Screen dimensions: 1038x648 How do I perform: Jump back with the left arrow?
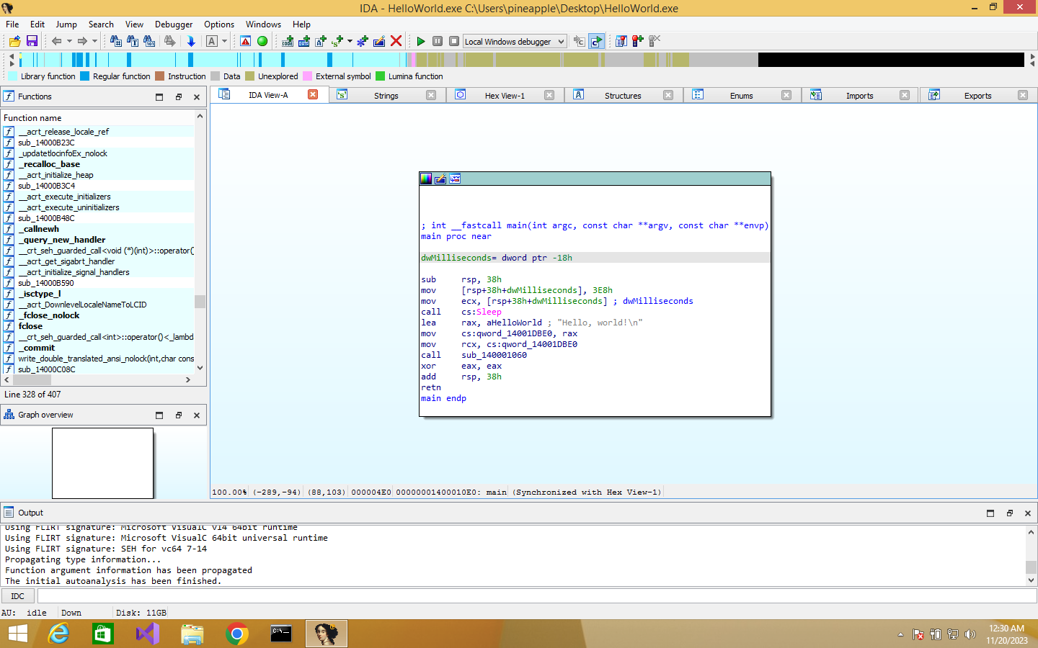click(56, 41)
